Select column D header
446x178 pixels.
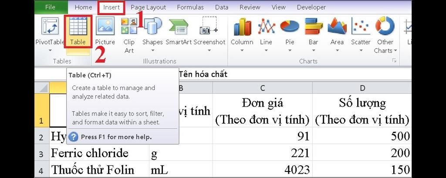[x=362, y=88]
